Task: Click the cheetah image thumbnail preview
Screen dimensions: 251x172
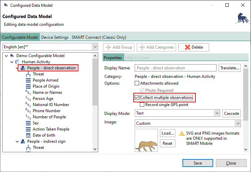Action: pos(146,140)
